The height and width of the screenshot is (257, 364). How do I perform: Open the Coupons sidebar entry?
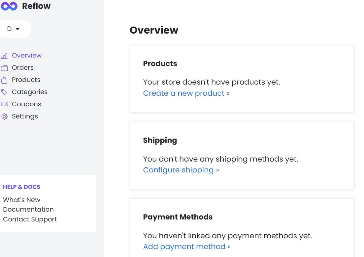tap(26, 104)
